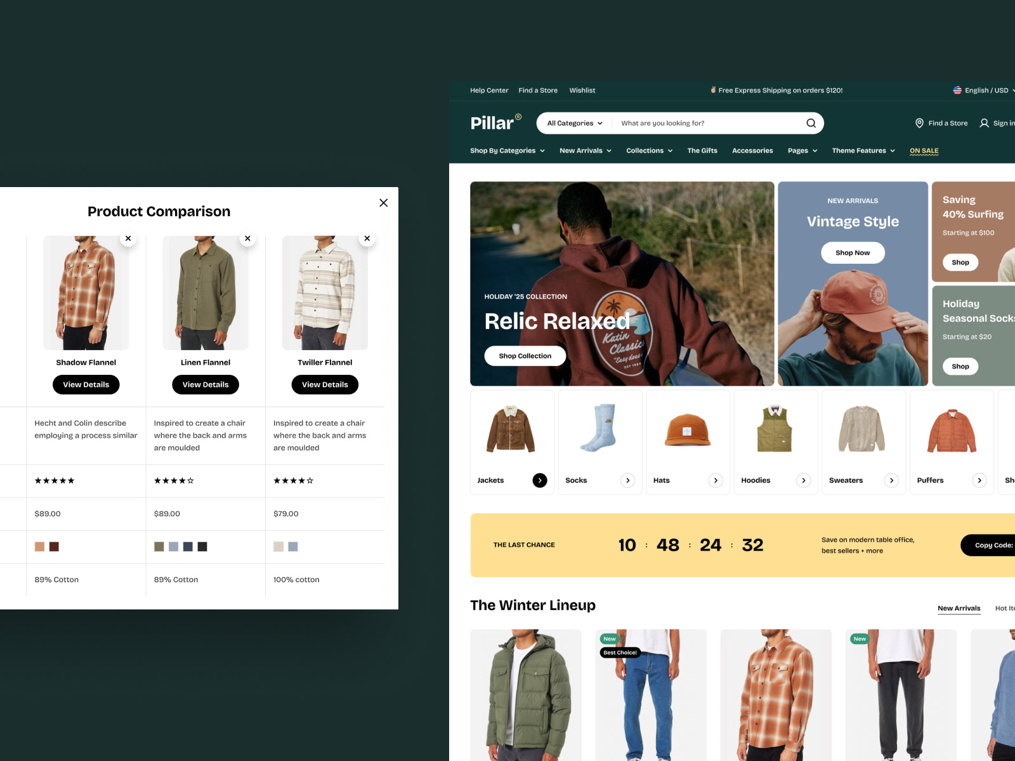Open Linen Flannel product image in comparison
Viewport: 1015px width, 761px height.
point(206,293)
